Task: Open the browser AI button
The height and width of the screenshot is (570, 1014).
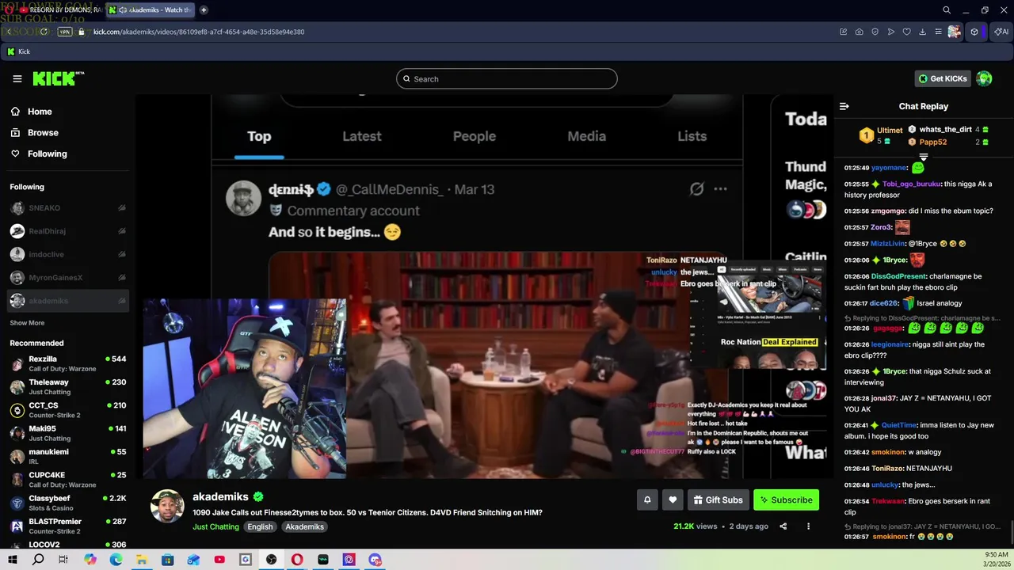Action: pyautogui.click(x=1001, y=32)
